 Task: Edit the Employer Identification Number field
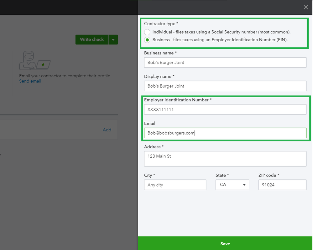click(x=225, y=110)
